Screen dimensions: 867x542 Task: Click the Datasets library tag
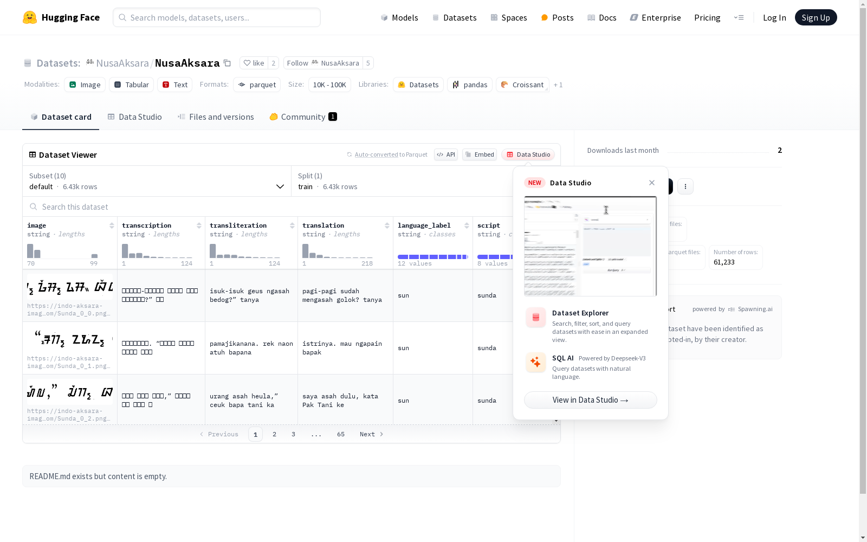(x=418, y=85)
